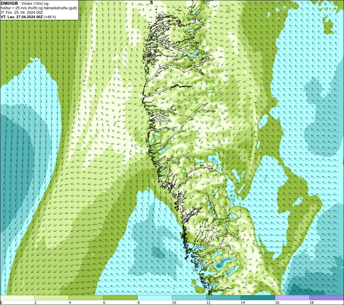Select the 6–8 m/s dark green swatch

coord(120,297)
